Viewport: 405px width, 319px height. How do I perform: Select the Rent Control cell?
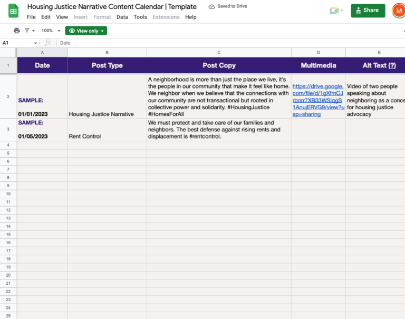tap(85, 136)
